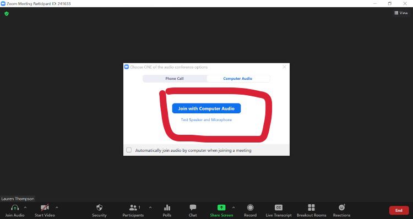413x219 pixels.
Task: Minimize the Zoom Meeting window
Action: [375, 3]
